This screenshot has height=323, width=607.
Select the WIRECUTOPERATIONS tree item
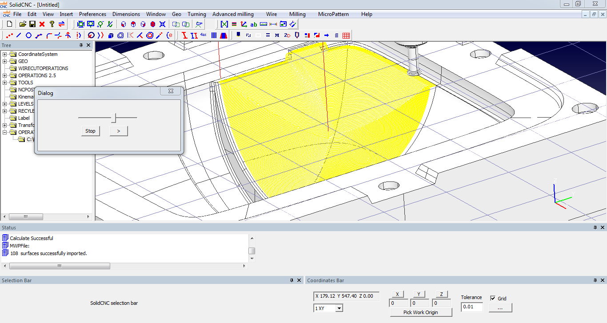(43, 68)
